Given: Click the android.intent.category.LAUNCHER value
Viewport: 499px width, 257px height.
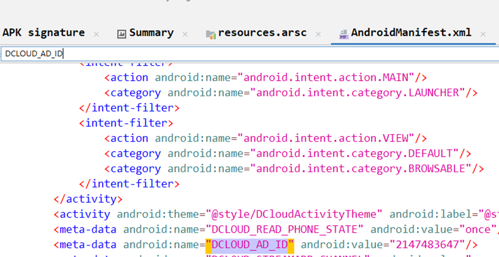Looking at the screenshot, I should pyautogui.click(x=358, y=92).
